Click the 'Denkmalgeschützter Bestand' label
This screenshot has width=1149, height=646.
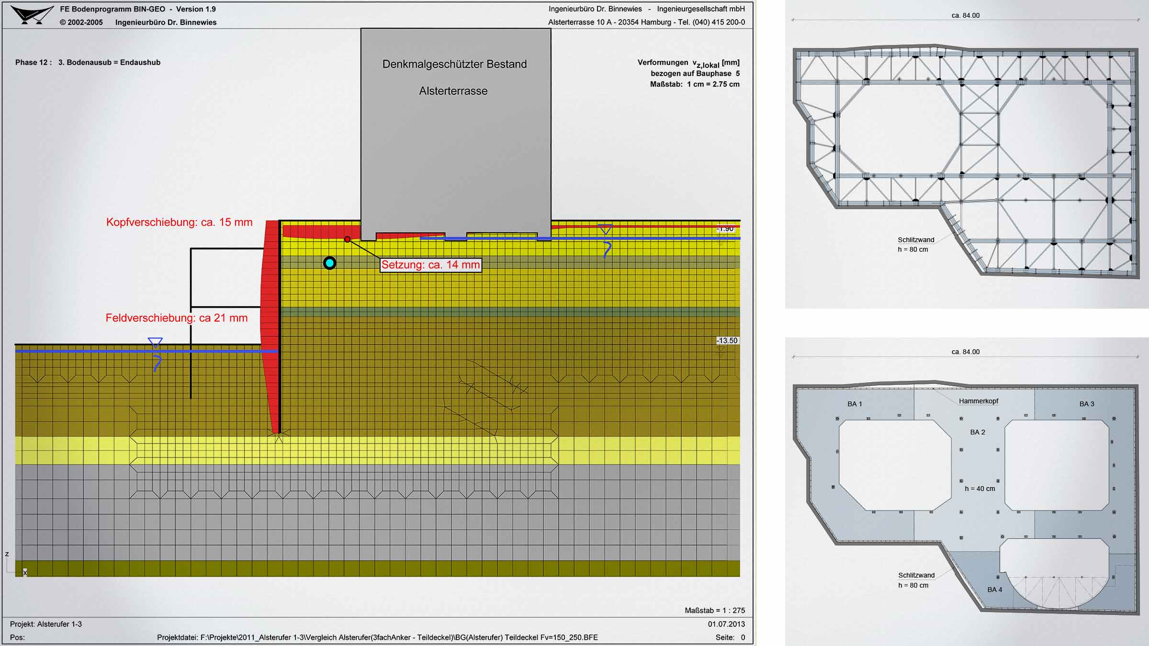tap(454, 64)
